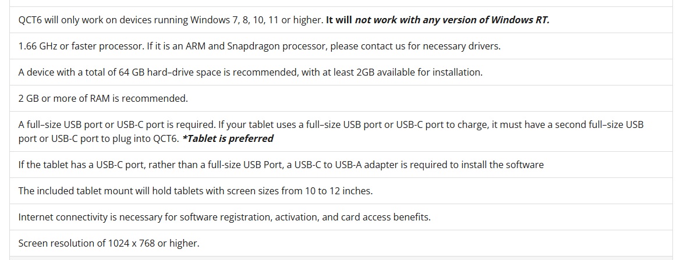Click the '10 to 12 inches' text

pos(336,191)
